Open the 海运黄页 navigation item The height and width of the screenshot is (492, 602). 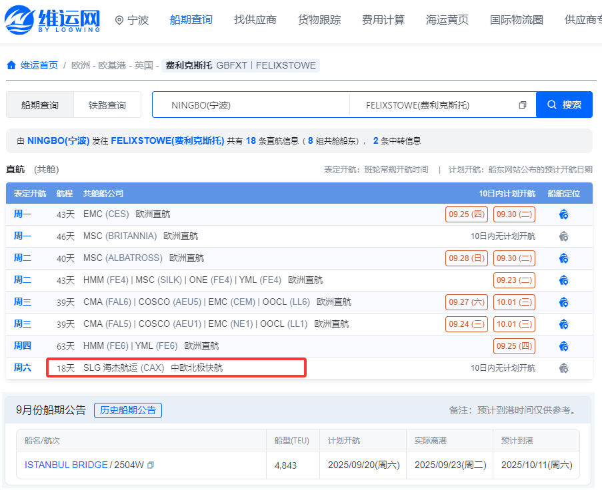click(447, 20)
